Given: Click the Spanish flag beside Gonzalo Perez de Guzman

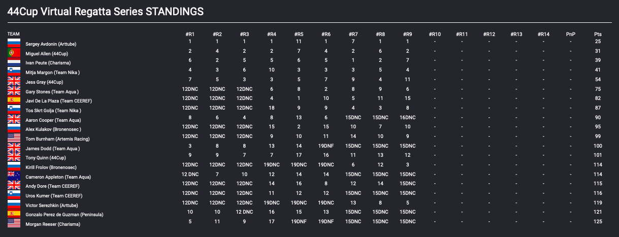Looking at the screenshot, I should pyautogui.click(x=14, y=214).
